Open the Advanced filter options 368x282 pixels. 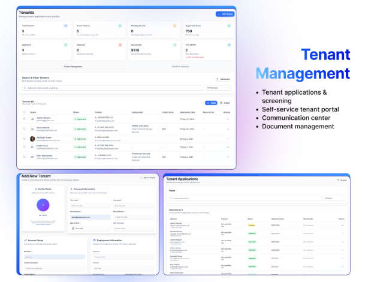[x=223, y=79]
